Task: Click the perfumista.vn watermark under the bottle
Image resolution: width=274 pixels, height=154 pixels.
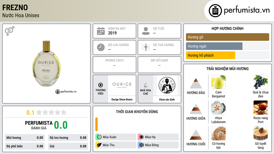Action: (x=66, y=91)
